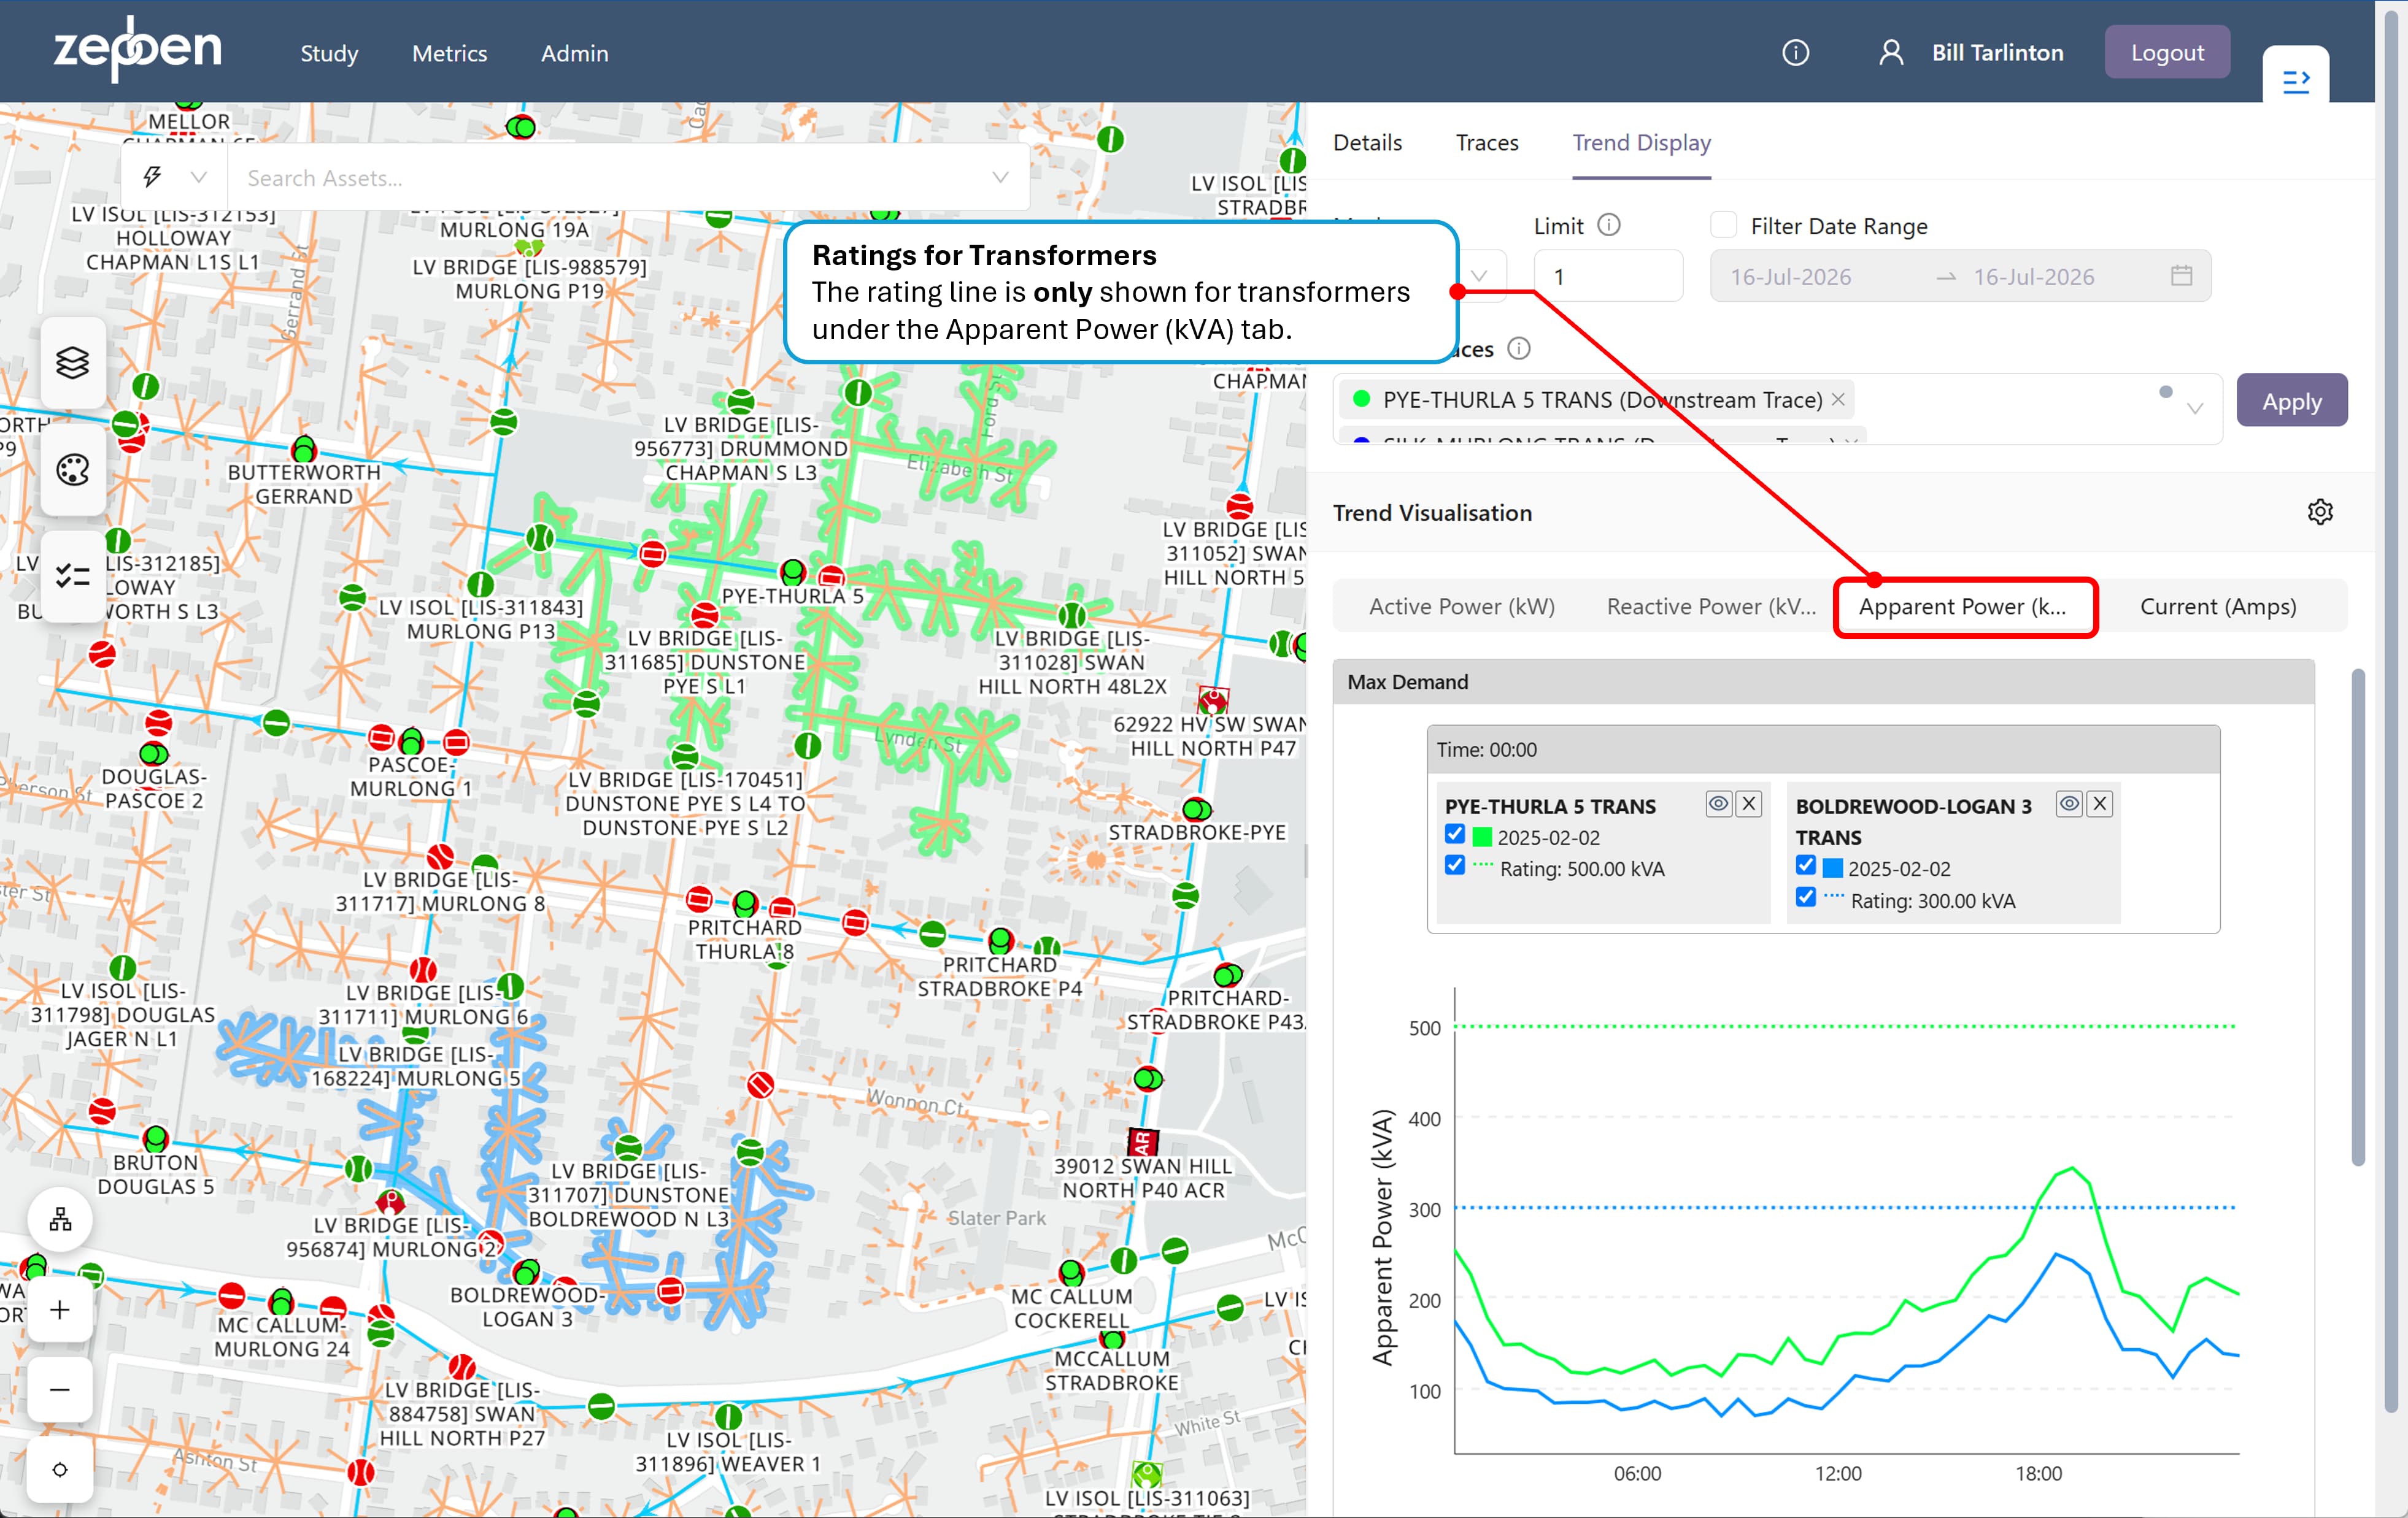Screen dimensions: 2408x1518
Task: Expand the search type dropdown arrow
Action: coord(199,177)
